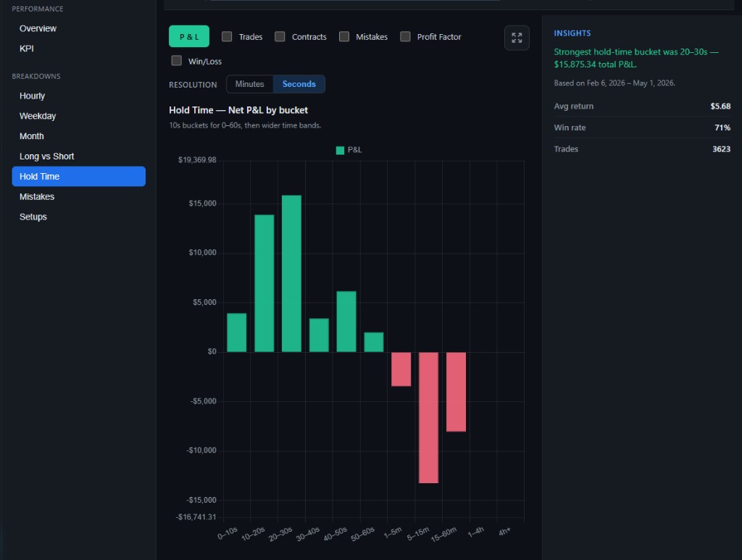Viewport: 742px width, 560px height.
Task: Click the 4h+ axis label
Action: point(504,532)
